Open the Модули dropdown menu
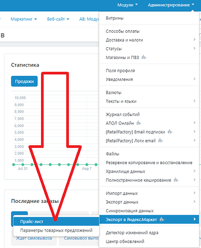The image size is (201, 248). pos(127,5)
